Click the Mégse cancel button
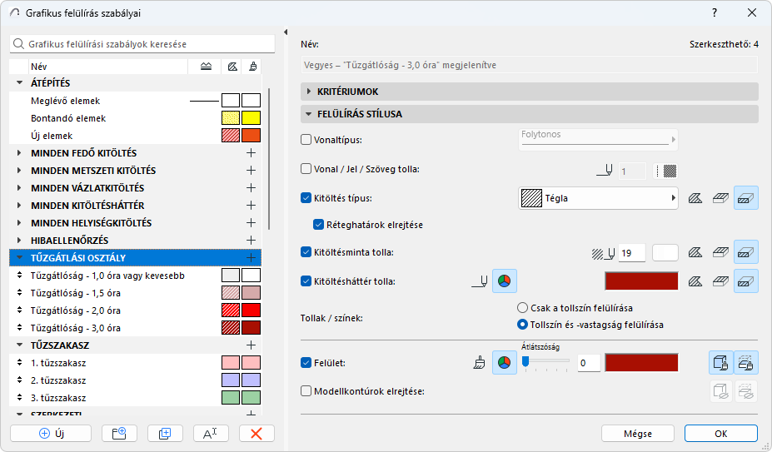 [x=638, y=434]
